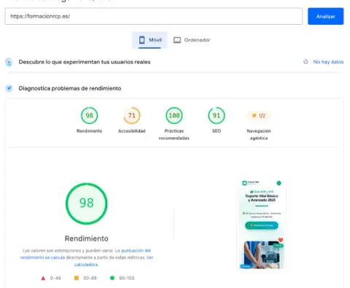Select the Accesibilidad score gauge 71
The height and width of the screenshot is (288, 350).
pos(132,115)
